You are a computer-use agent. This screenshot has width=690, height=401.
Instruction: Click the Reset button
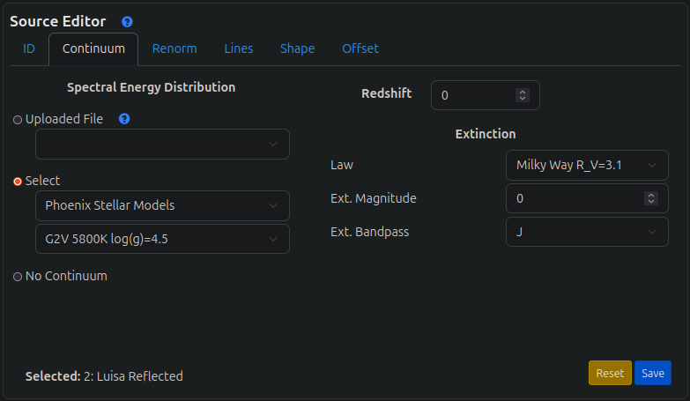coord(610,373)
